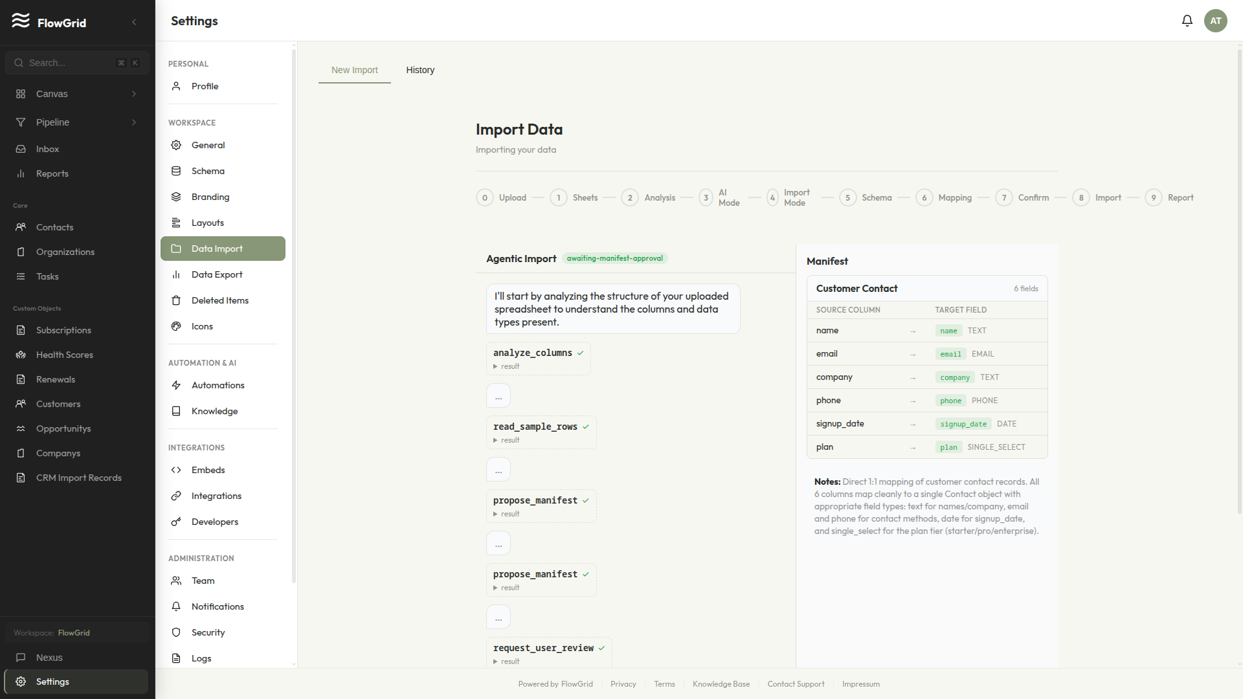Screen dimensions: 1243x699
Task: Open Team administration settings
Action: click(223, 581)
